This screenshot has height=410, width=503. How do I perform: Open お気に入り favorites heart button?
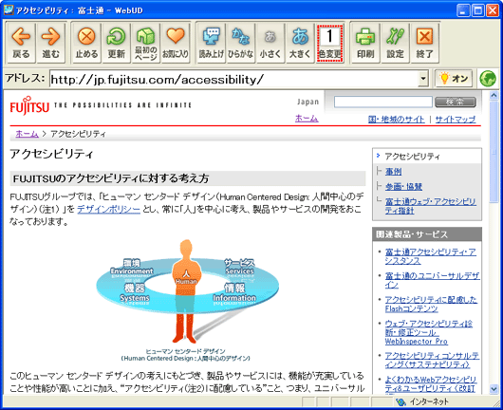pos(176,43)
